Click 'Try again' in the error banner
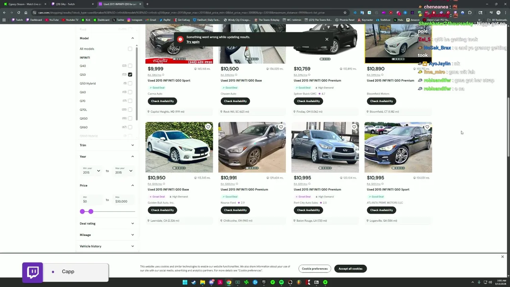Viewport: 510px width, 287px height. pos(193,42)
